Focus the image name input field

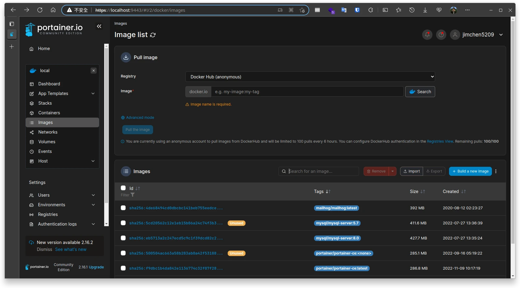click(307, 92)
